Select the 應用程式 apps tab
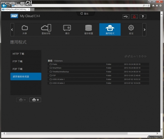The width and height of the screenshot is (164, 139). [110, 30]
